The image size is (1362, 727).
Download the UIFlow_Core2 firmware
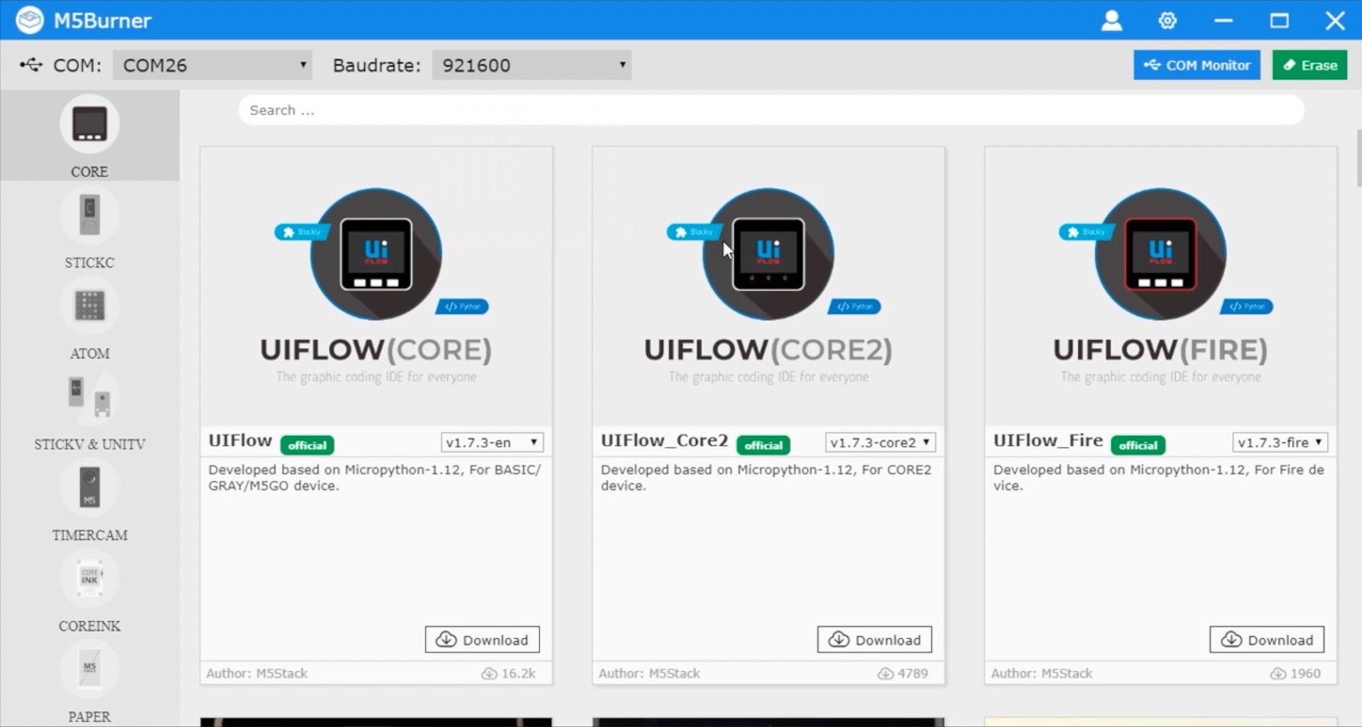tap(874, 640)
